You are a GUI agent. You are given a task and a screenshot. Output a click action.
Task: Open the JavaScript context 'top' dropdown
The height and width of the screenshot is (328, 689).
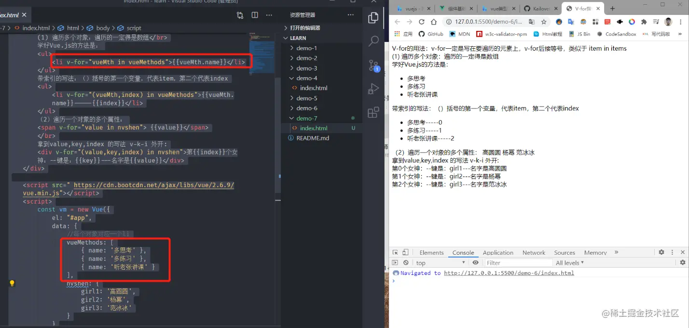[x=440, y=263]
